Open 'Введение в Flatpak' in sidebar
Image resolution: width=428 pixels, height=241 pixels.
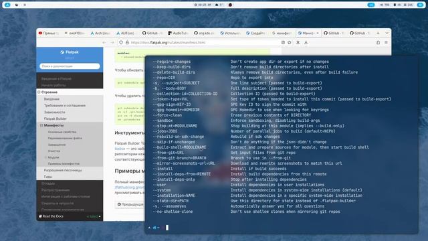56,79
